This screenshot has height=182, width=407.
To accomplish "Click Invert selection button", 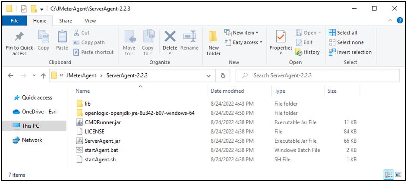I will [350, 52].
